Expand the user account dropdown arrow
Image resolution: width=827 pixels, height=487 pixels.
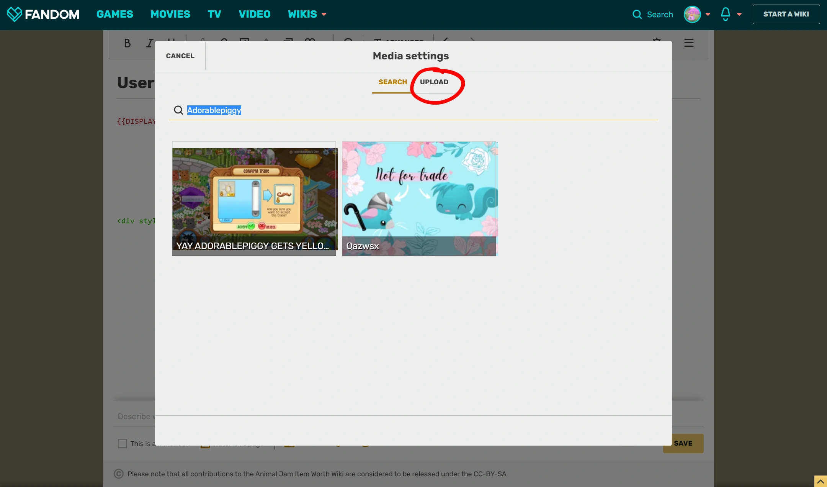click(708, 15)
